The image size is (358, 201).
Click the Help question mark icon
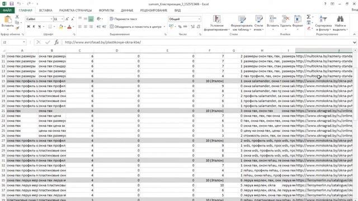326,4
